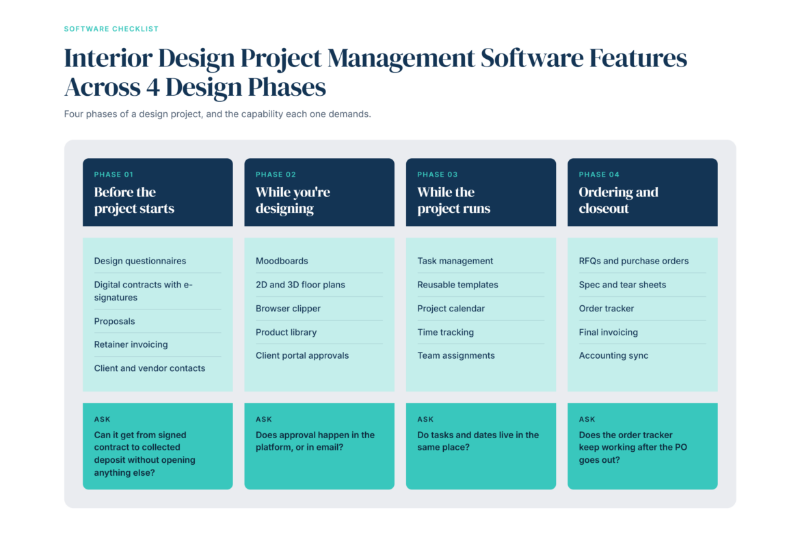Screen dimensions: 800x536
Task: Select the main infographic title heading
Action: point(375,72)
